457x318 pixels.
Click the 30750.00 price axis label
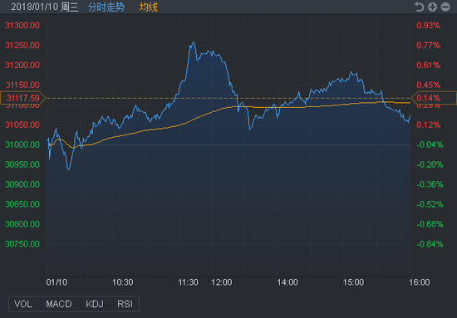point(22,244)
